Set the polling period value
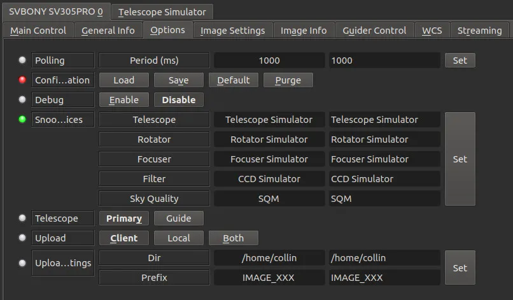 point(460,61)
